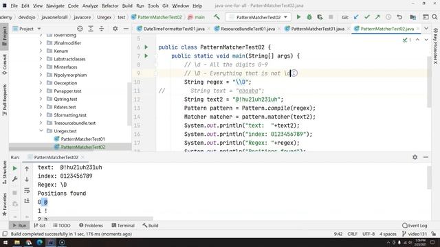Open the wrench icon in Run panel
Viewport: 440px width, 247px height.
(x=15, y=179)
